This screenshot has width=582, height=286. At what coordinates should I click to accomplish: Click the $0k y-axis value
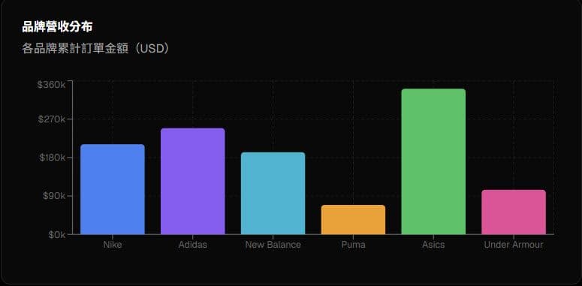[56, 234]
